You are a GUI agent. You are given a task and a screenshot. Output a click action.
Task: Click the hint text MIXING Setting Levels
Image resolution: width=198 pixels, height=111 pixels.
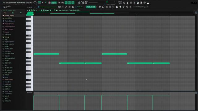142,7
